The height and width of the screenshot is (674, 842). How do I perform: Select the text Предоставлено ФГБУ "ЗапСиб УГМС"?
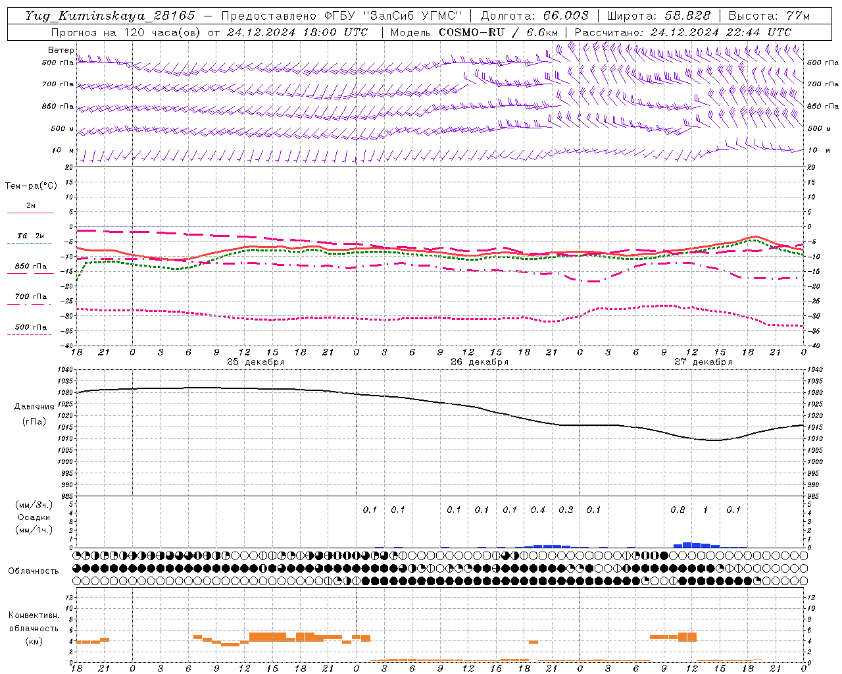tap(341, 16)
